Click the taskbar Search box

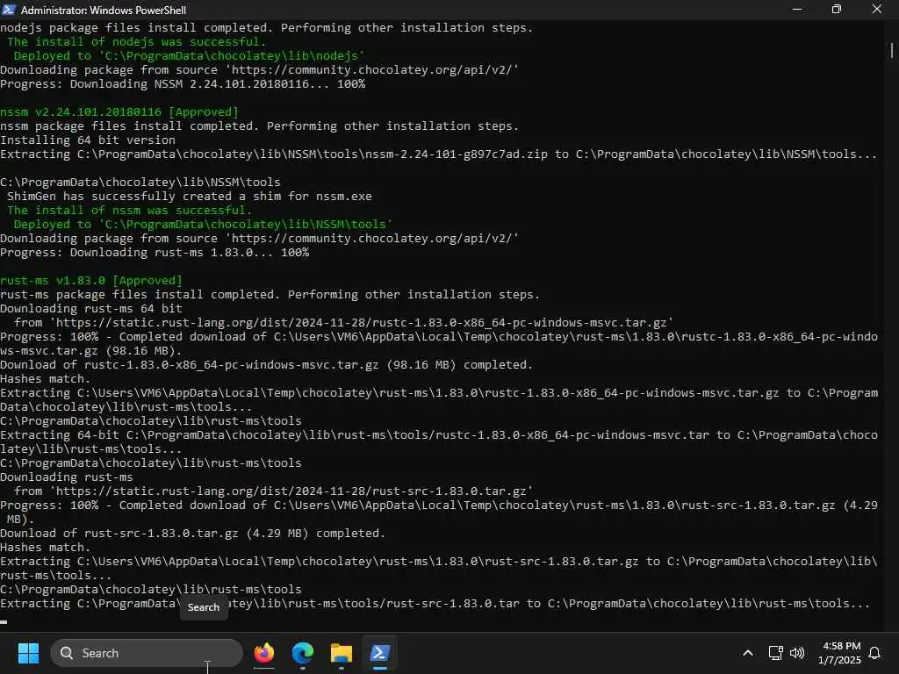pyautogui.click(x=147, y=653)
